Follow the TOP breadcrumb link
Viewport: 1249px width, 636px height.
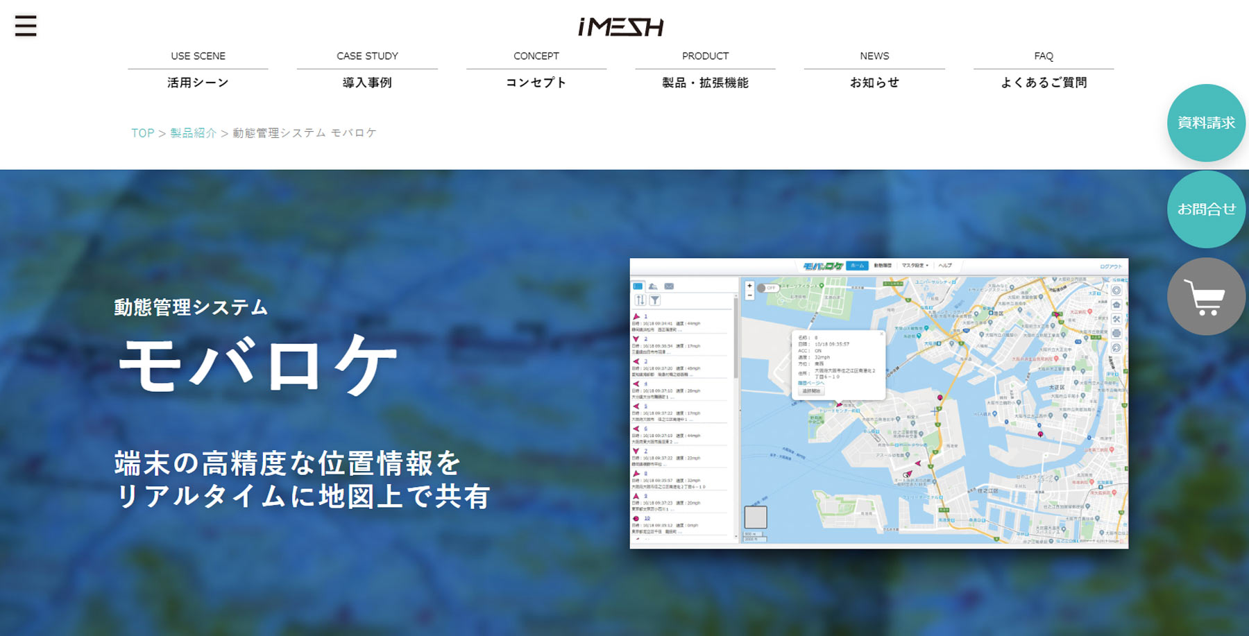142,133
